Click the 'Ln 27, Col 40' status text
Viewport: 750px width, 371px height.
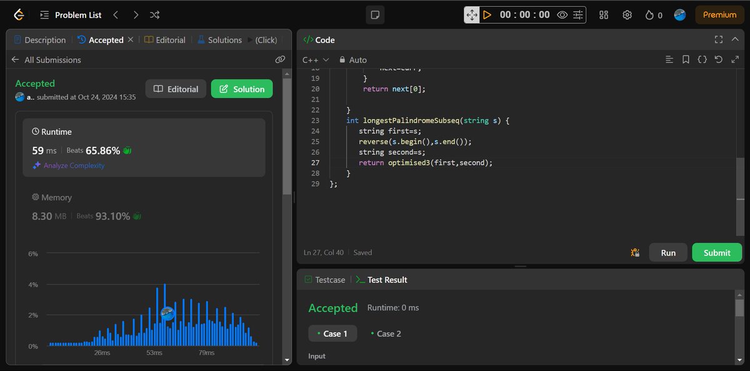pos(324,252)
